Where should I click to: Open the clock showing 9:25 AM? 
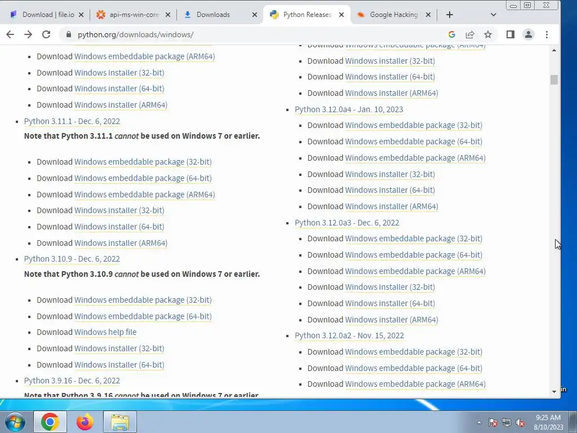point(548,422)
